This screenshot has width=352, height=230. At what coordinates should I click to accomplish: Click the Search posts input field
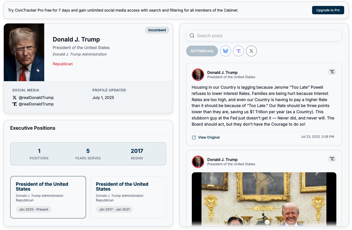[x=264, y=36]
